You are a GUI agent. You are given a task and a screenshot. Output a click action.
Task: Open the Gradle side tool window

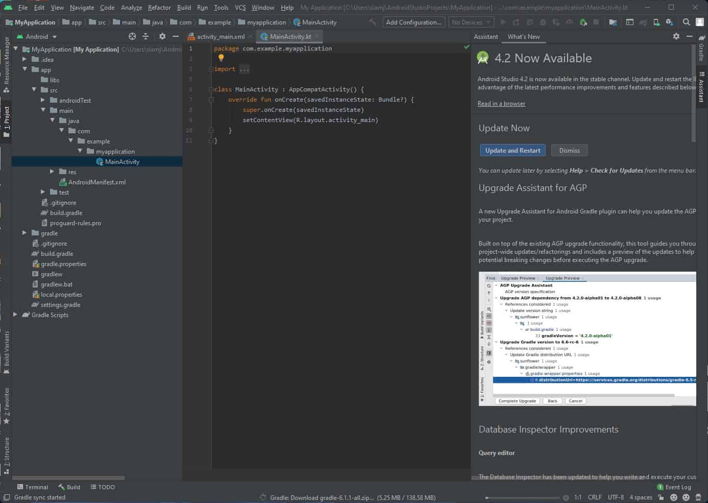(x=701, y=49)
